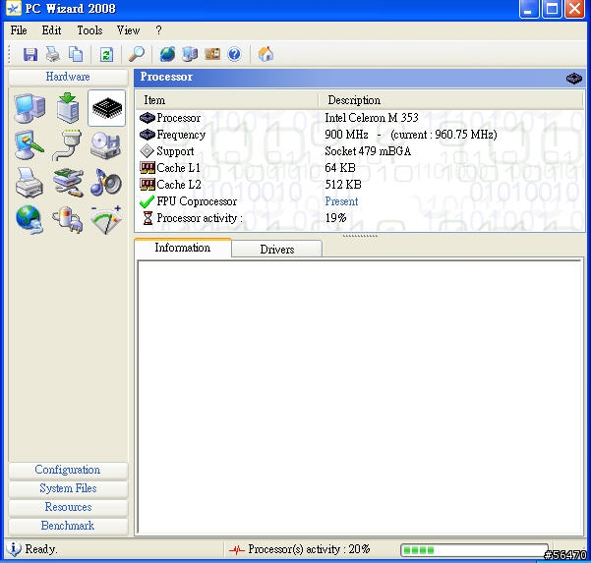Click the splitter grip above the tabs
Screen dimensions: 591x563
[x=360, y=236]
